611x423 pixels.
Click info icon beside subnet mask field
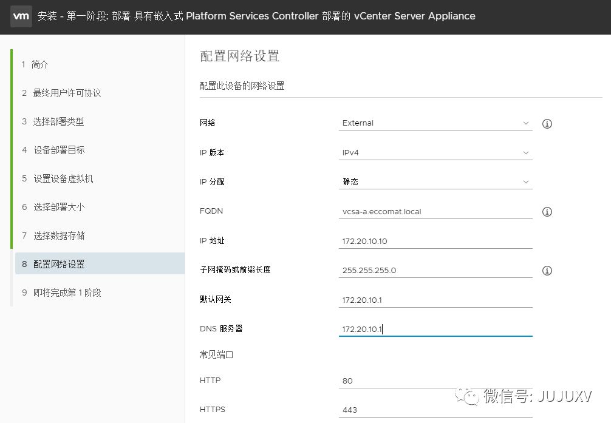pos(547,271)
